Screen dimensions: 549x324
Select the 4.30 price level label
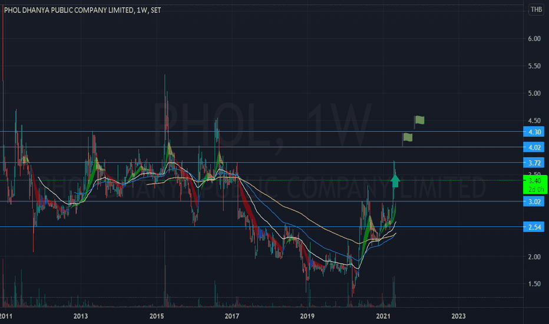534,132
